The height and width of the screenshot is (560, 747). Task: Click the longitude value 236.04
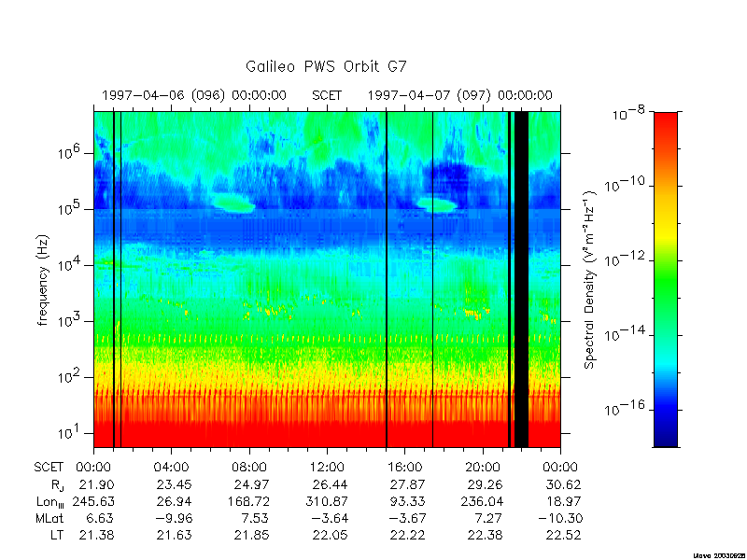pyautogui.click(x=482, y=501)
